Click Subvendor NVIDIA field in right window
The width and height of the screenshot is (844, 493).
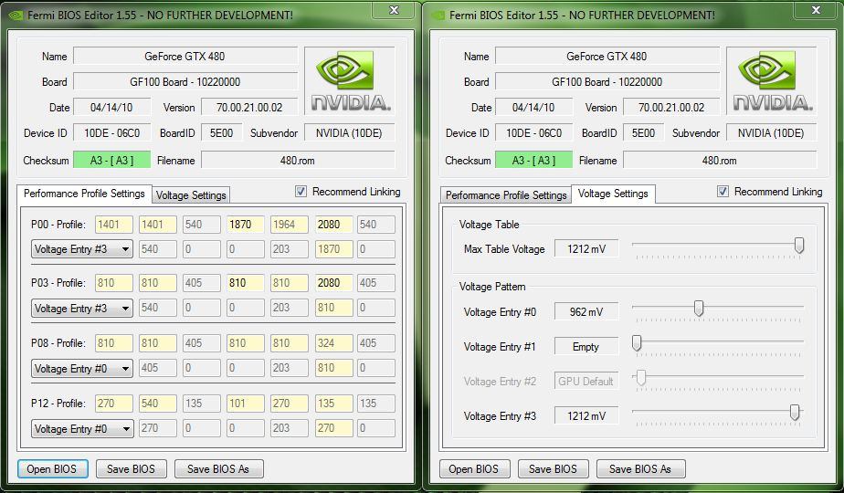(771, 133)
